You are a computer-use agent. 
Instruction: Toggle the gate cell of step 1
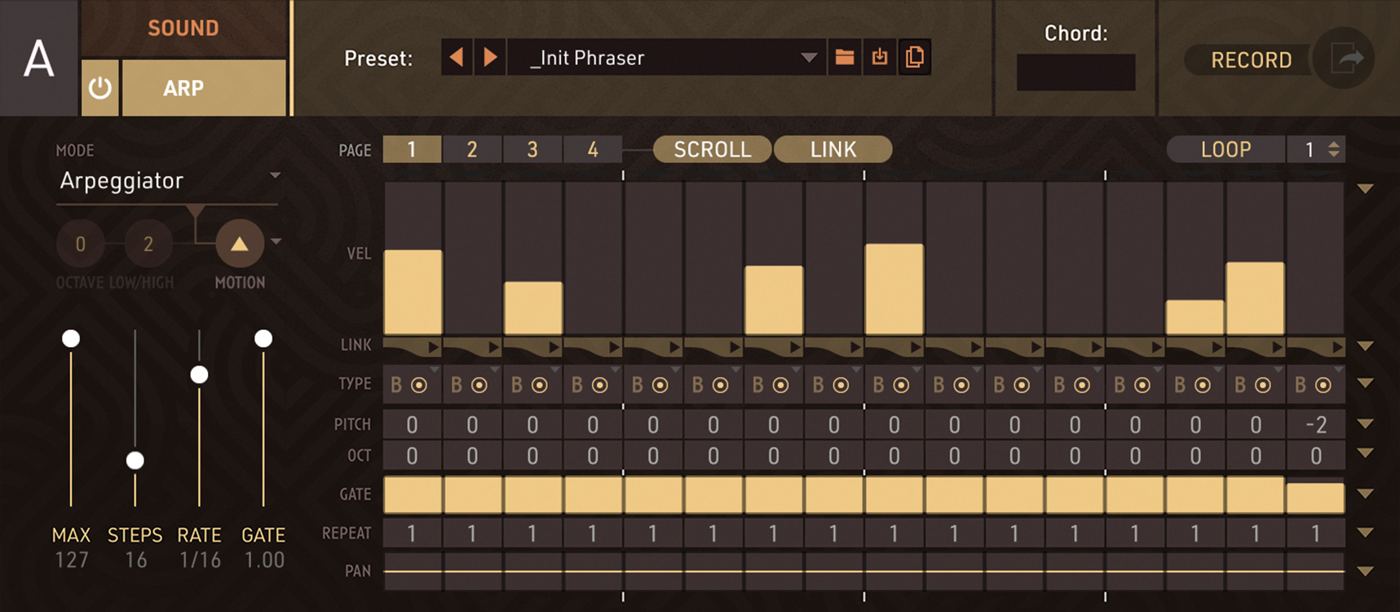pos(413,495)
